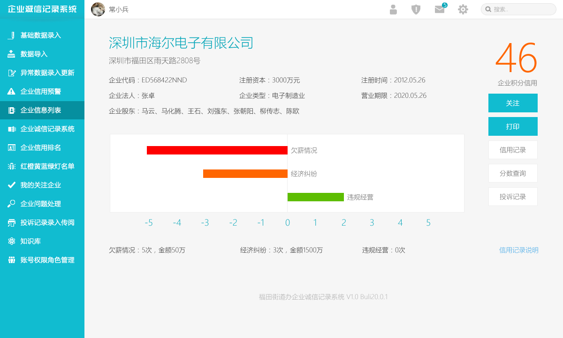Viewport: 563px width, 338px height.
Task: Open the user profile icon in header
Action: pyautogui.click(x=393, y=9)
